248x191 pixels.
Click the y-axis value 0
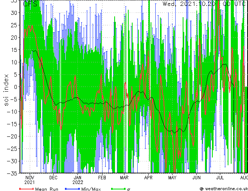coord(16,87)
